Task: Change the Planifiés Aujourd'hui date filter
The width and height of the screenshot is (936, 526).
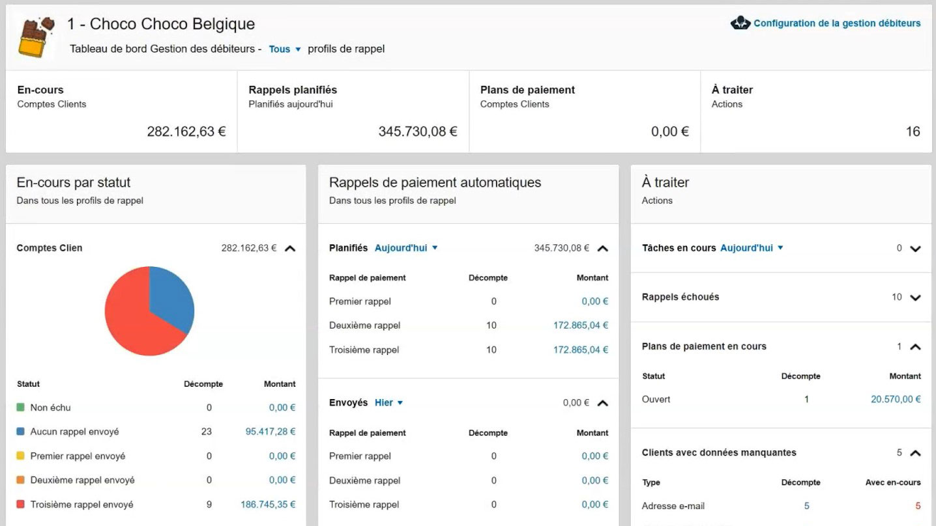Action: click(405, 248)
